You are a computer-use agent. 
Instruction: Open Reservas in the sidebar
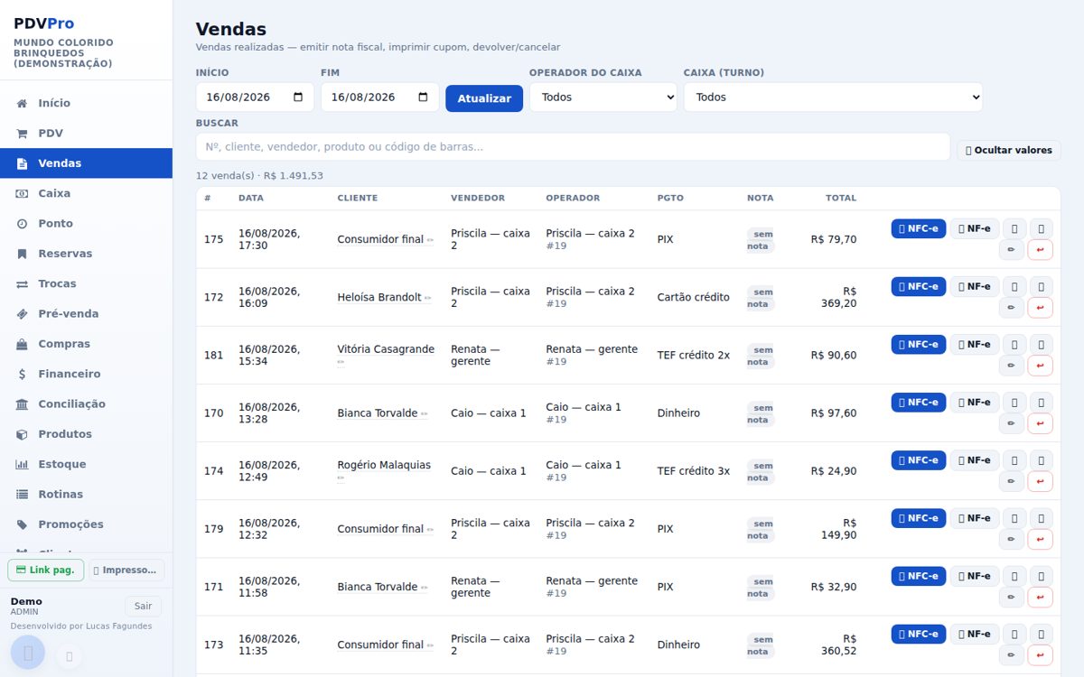(x=86, y=254)
